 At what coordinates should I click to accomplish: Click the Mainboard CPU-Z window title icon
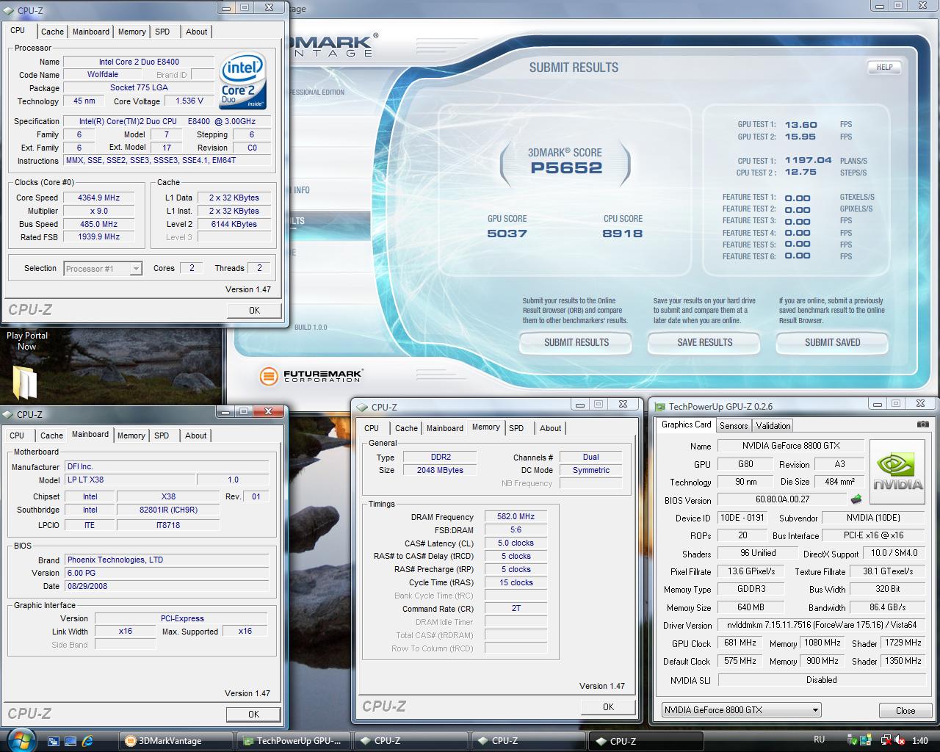[9, 414]
